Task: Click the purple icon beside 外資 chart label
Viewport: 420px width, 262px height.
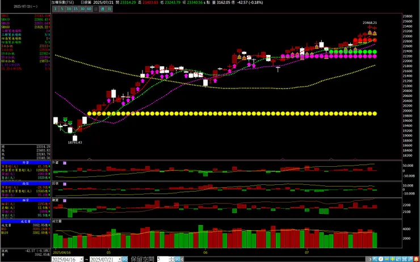Action: [x=65, y=163]
